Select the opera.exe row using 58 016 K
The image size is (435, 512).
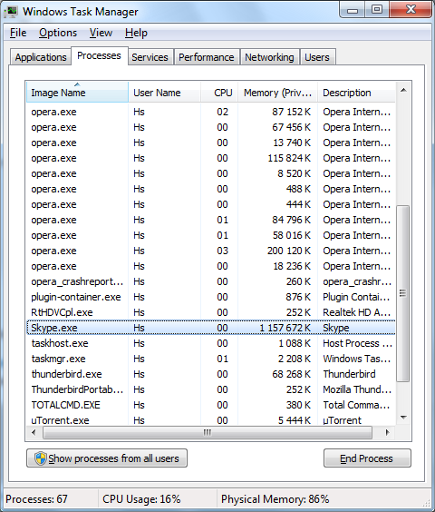coord(211,235)
